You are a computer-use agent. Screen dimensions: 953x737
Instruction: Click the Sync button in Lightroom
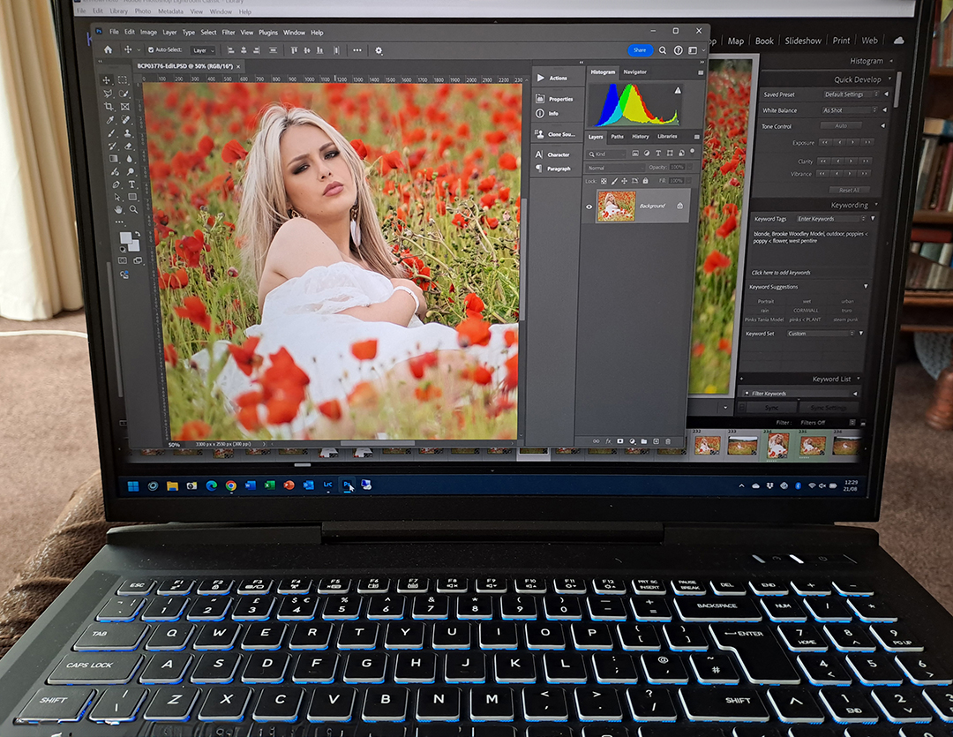click(771, 408)
